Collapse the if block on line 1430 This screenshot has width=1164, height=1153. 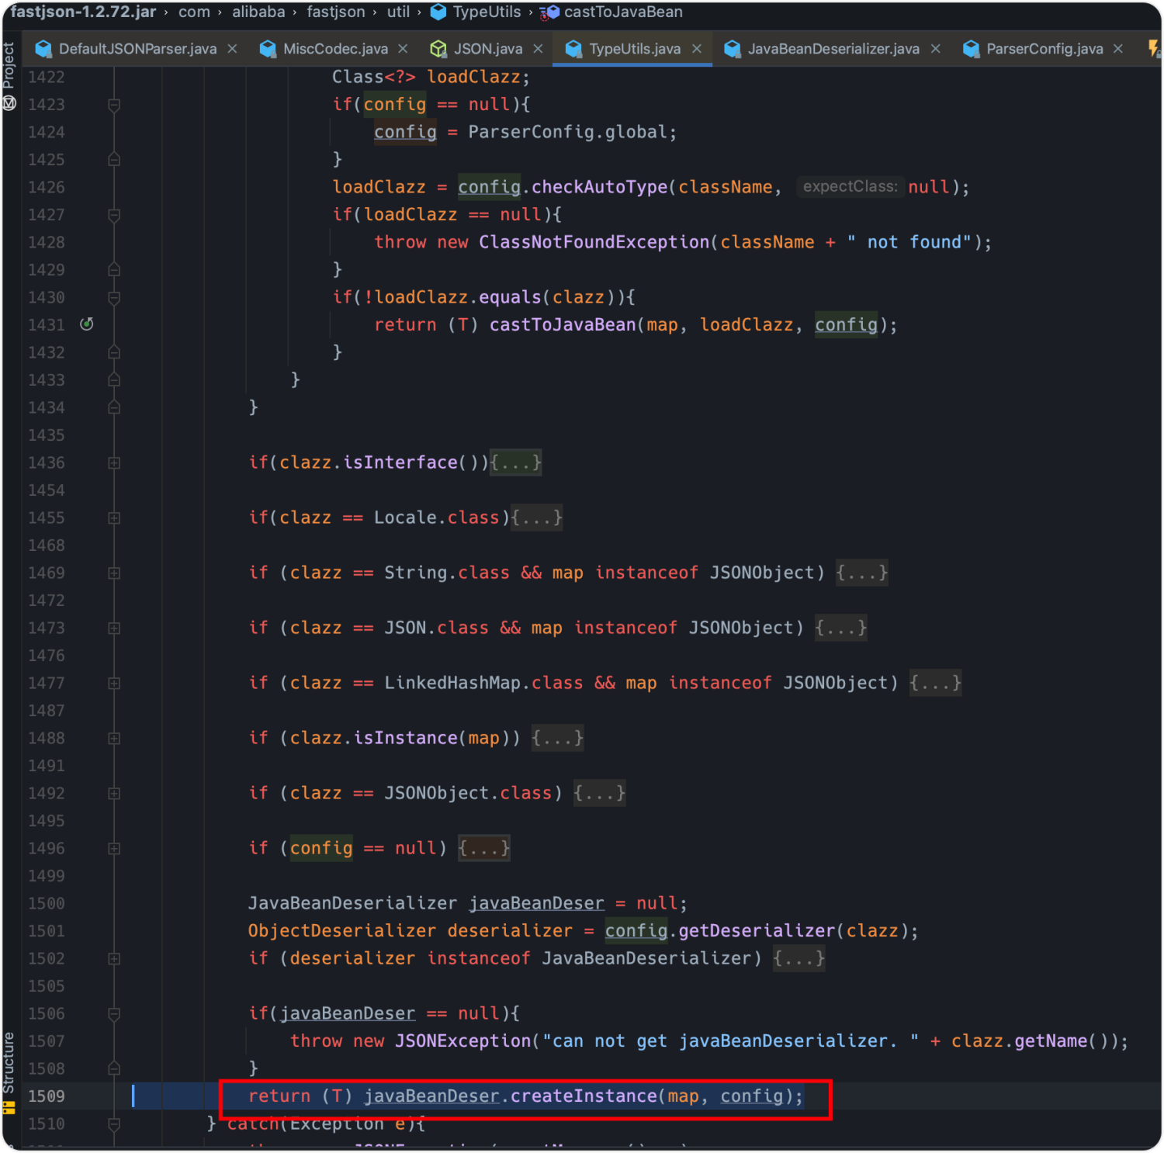point(114,298)
